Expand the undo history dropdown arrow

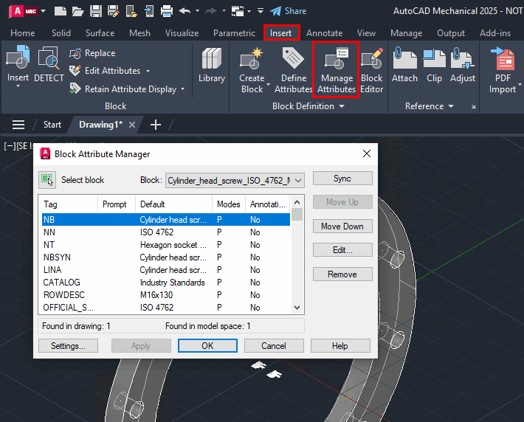tap(198, 11)
